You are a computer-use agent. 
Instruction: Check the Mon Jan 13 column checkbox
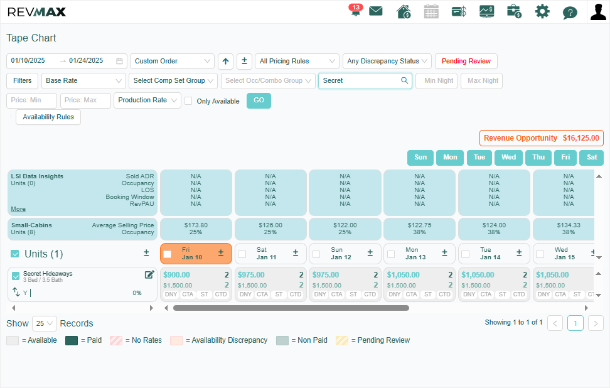pos(391,254)
